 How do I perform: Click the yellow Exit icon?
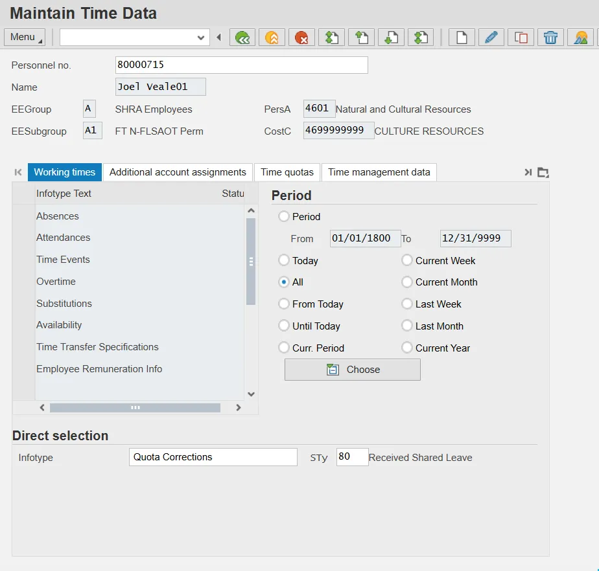[x=272, y=38]
